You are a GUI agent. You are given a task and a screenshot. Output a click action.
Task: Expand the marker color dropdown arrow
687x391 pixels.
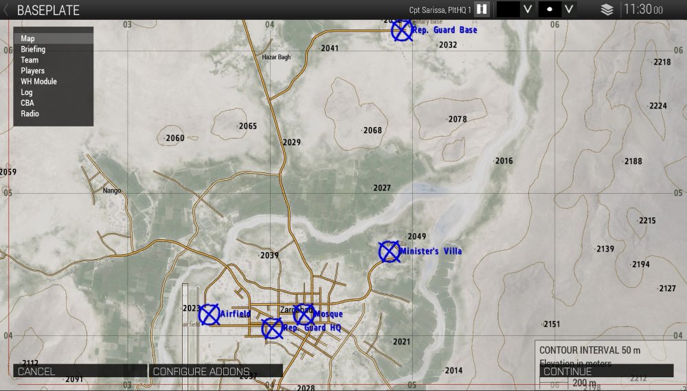(x=528, y=10)
